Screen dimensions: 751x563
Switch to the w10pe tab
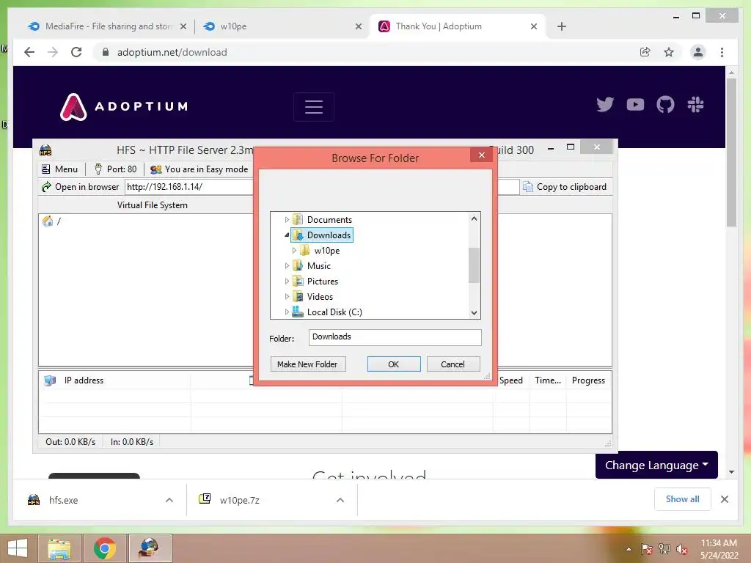(x=282, y=26)
